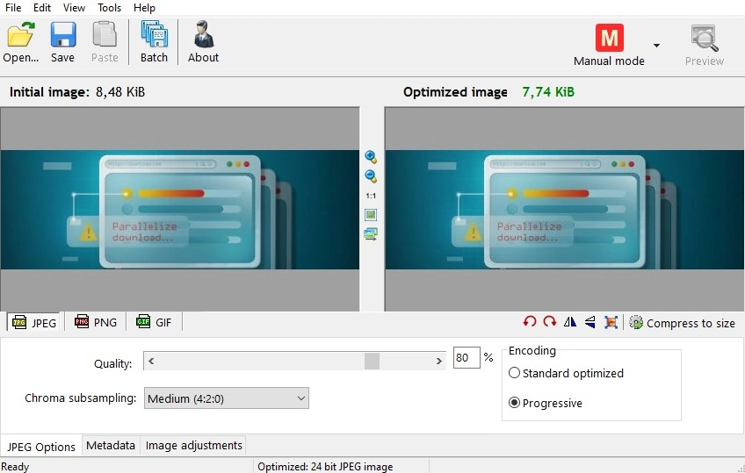Viewport: 745px width, 473px height.
Task: Click the About icon in the toolbar
Action: pyautogui.click(x=203, y=42)
